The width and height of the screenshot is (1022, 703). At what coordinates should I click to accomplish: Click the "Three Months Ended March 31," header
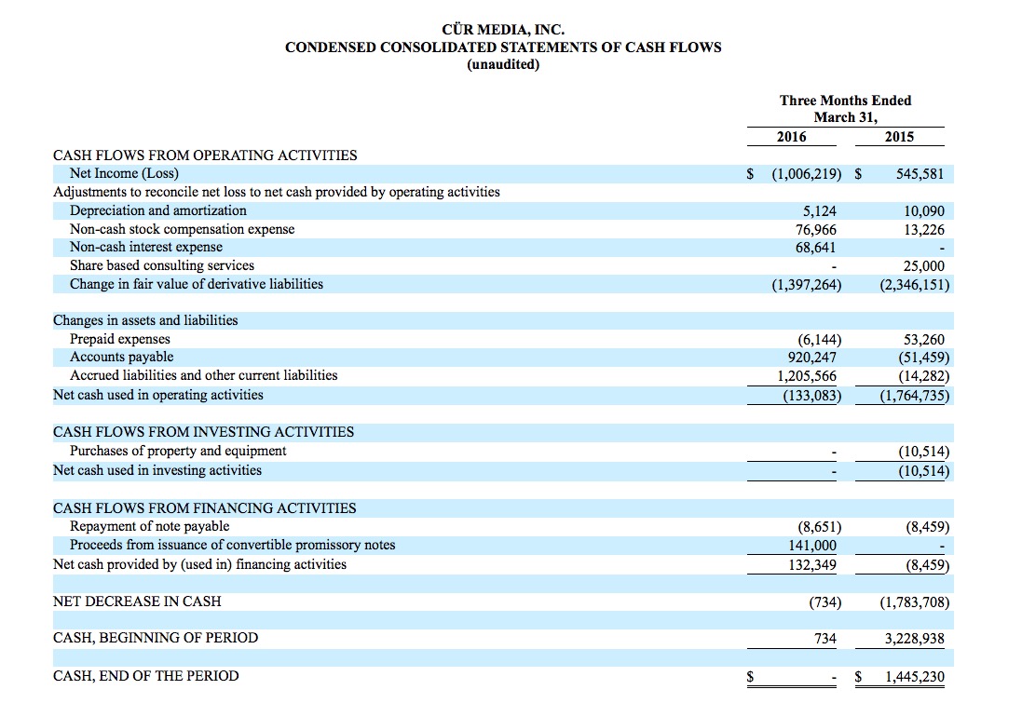pos(845,109)
